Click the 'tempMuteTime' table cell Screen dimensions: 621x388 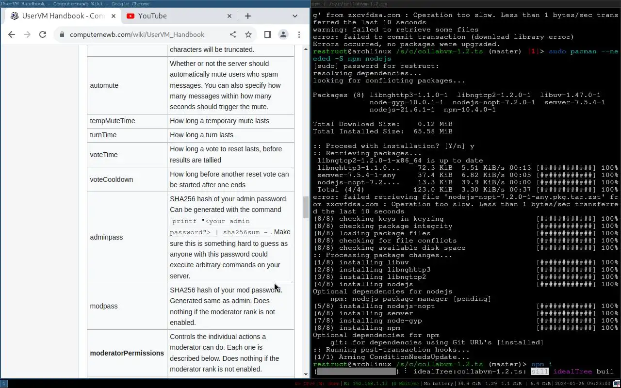[x=127, y=121]
